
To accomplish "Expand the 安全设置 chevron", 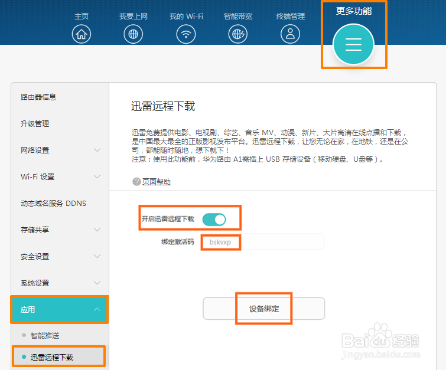I will tap(97, 256).
